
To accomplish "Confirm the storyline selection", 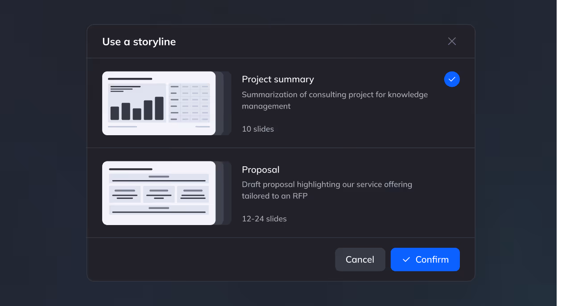I will point(425,259).
